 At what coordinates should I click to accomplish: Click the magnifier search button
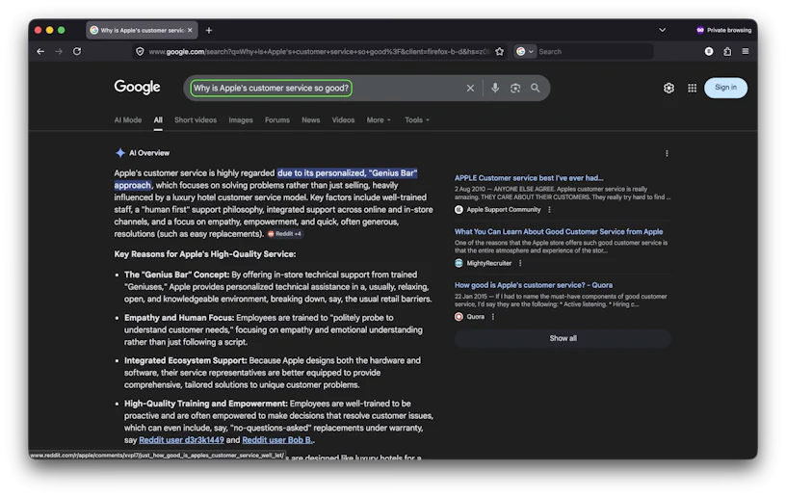[536, 88]
